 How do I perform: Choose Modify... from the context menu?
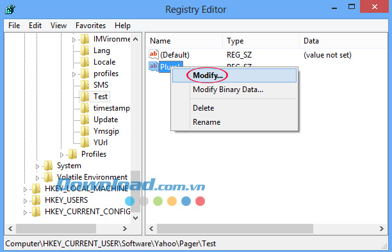[234, 75]
